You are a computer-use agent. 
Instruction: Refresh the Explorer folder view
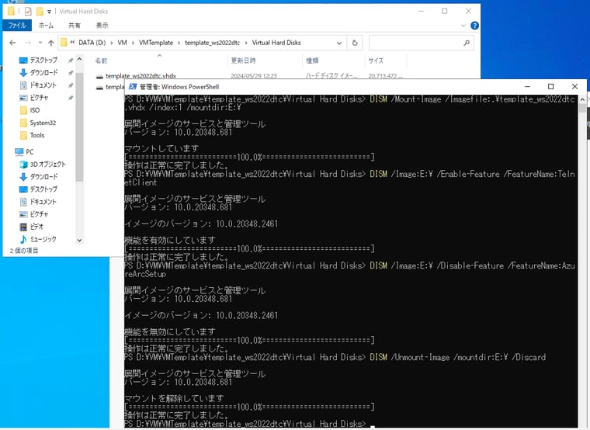(355, 43)
